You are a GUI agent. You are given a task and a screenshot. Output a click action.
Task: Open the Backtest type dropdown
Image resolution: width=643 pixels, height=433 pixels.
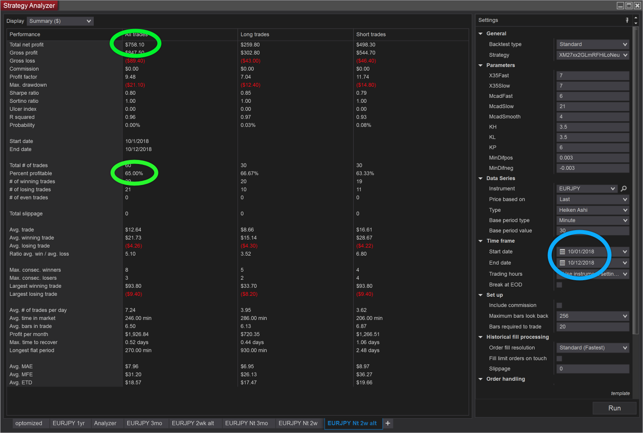(593, 44)
